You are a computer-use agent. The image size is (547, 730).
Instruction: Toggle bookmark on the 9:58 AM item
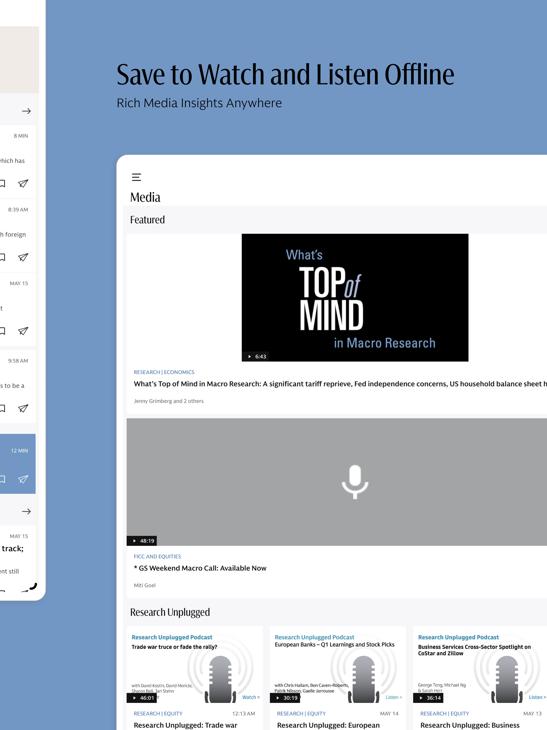click(x=2, y=409)
